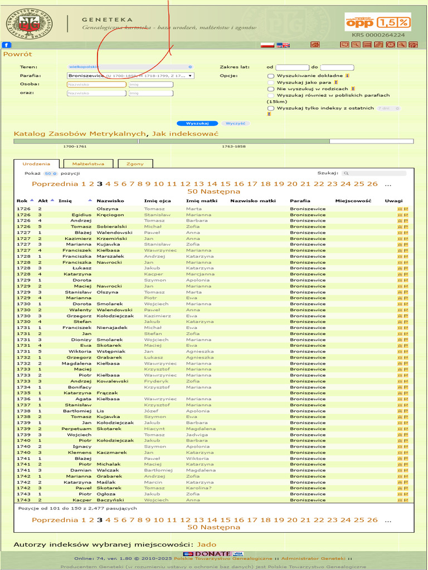
Task: Click the clock icon in the toolbar
Action: [390, 45]
